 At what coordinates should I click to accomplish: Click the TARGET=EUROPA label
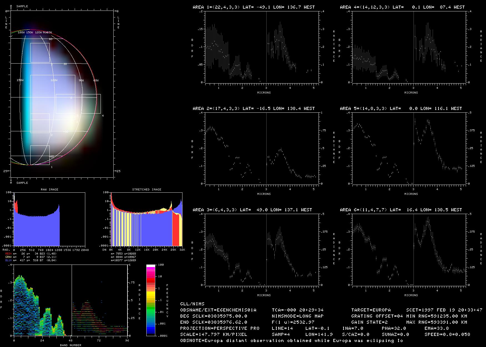pyautogui.click(x=371, y=310)
